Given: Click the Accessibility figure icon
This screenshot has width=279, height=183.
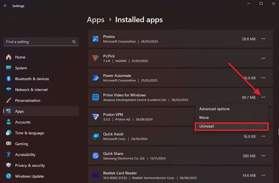Looking at the screenshot, I should pyautogui.click(x=9, y=154).
